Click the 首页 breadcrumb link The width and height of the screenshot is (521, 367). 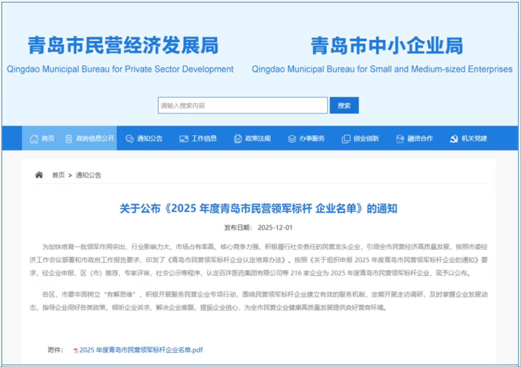(58, 175)
